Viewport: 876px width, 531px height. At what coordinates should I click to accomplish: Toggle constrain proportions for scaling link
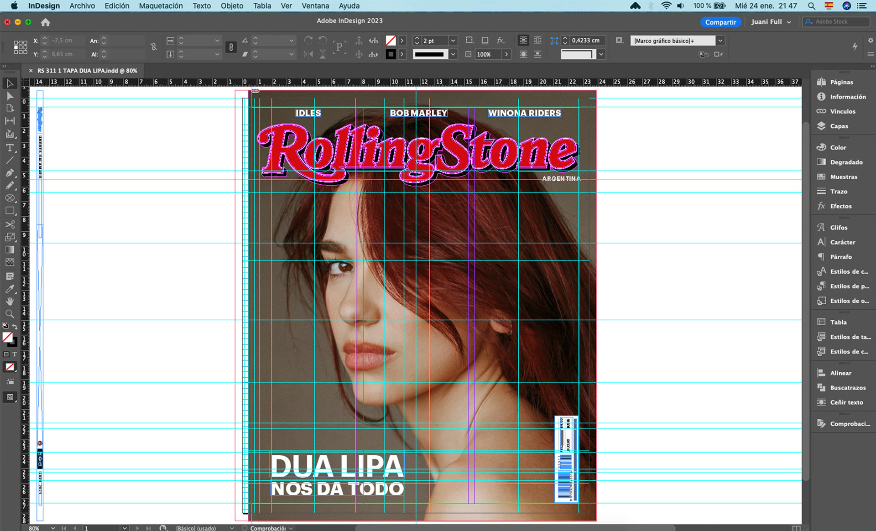(x=231, y=47)
